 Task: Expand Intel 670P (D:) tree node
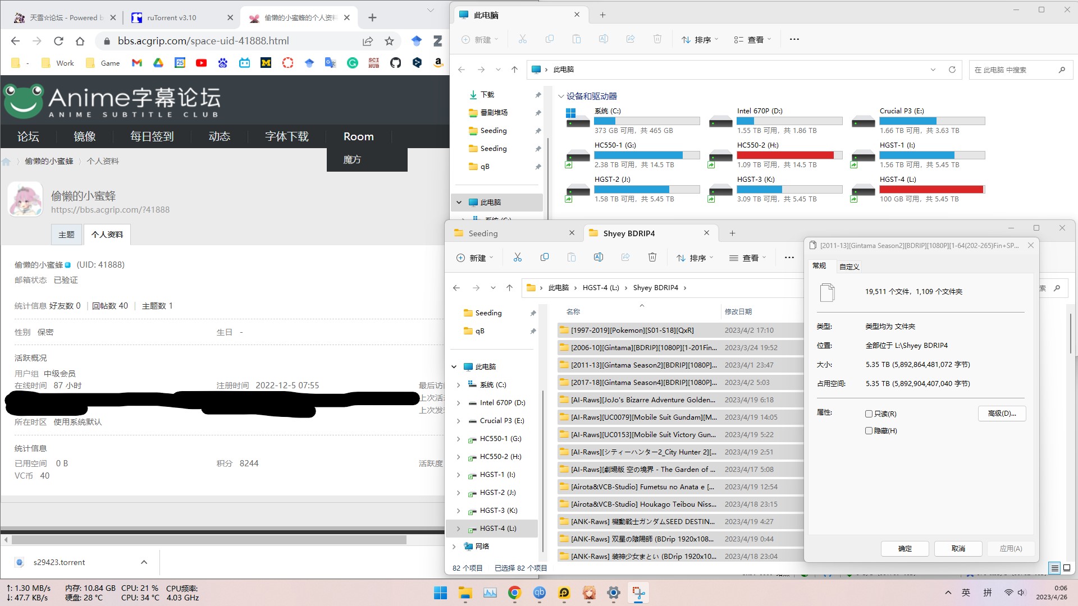tap(458, 403)
